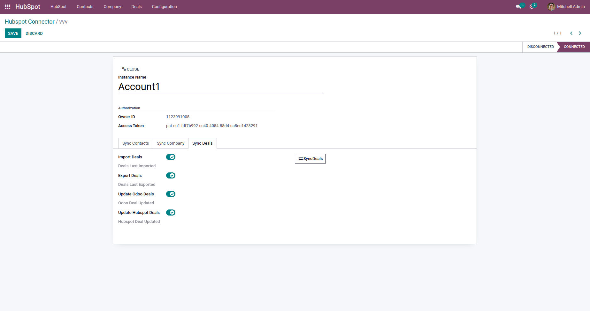Switch to the Sync Contacts tab
Image resolution: width=590 pixels, height=311 pixels.
(x=135, y=143)
